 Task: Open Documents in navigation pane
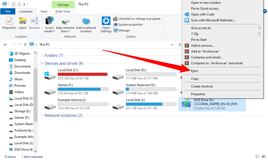point(20,66)
